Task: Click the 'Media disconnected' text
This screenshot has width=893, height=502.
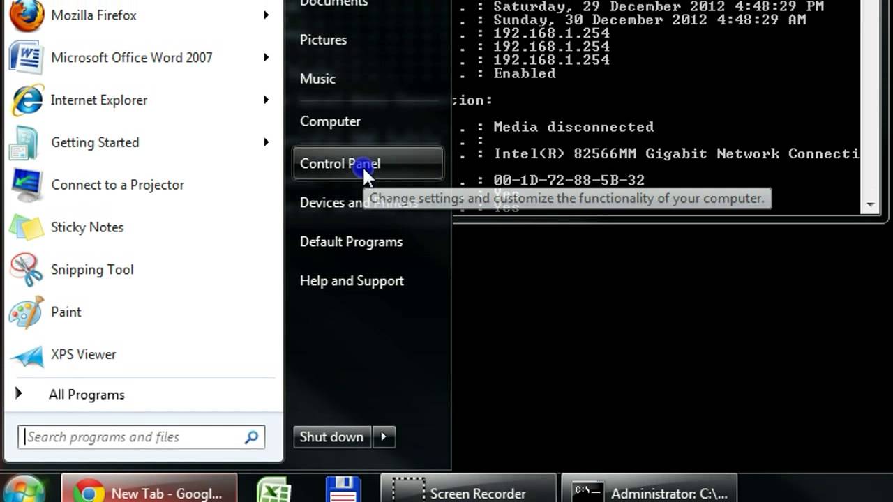Action: pos(573,127)
